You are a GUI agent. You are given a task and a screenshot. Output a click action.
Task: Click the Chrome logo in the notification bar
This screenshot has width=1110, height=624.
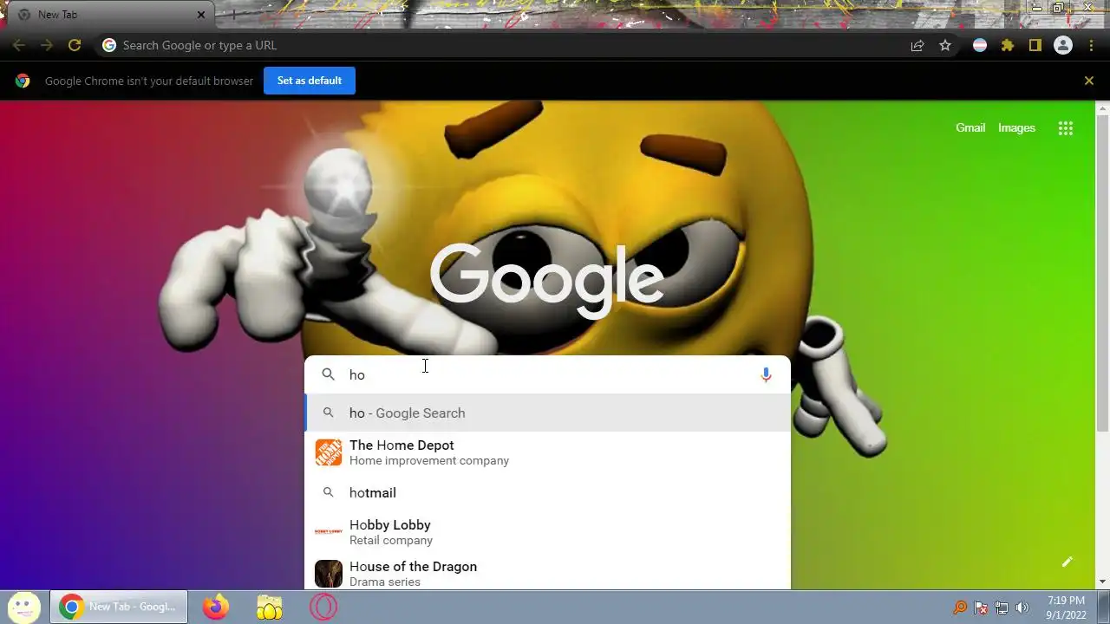coord(23,81)
